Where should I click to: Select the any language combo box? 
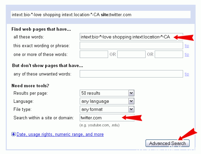(107, 101)
